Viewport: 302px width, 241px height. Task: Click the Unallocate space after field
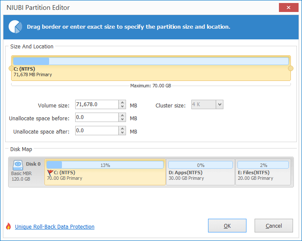click(x=97, y=131)
